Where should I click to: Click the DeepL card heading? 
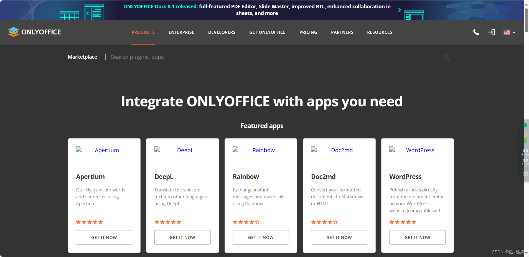pyautogui.click(x=164, y=177)
